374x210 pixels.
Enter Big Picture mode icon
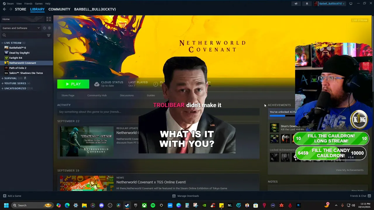(x=351, y=3)
